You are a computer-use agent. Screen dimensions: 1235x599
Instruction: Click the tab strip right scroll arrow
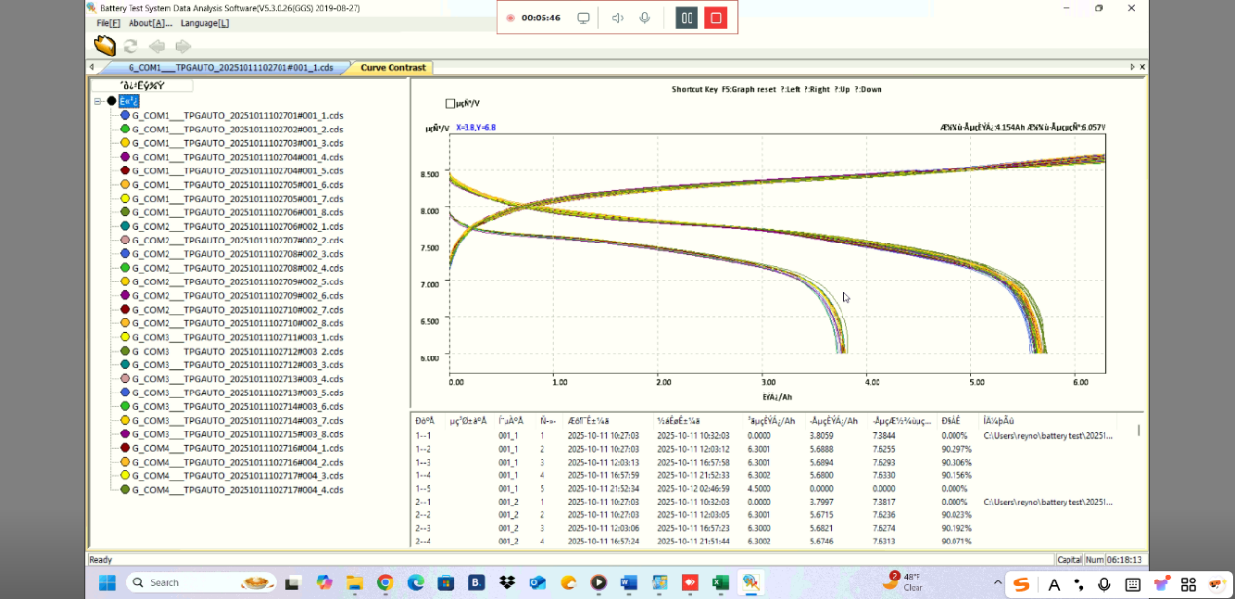pos(1132,67)
